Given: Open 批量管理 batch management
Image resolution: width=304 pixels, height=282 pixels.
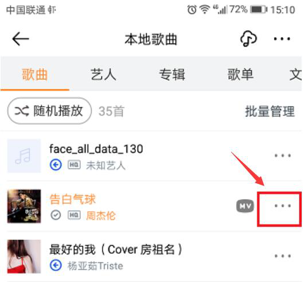Looking at the screenshot, I should tap(270, 111).
